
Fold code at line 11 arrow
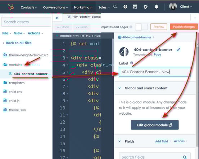point(67,115)
